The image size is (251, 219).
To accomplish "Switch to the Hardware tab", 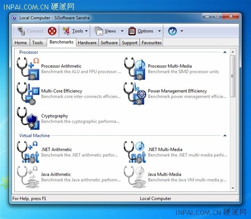I will (x=87, y=43).
